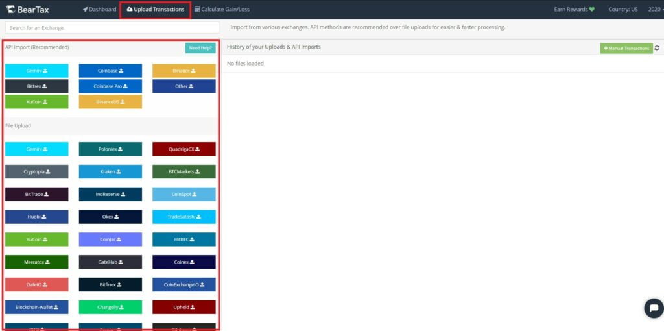Choose IndReserve file upload

pos(110,194)
